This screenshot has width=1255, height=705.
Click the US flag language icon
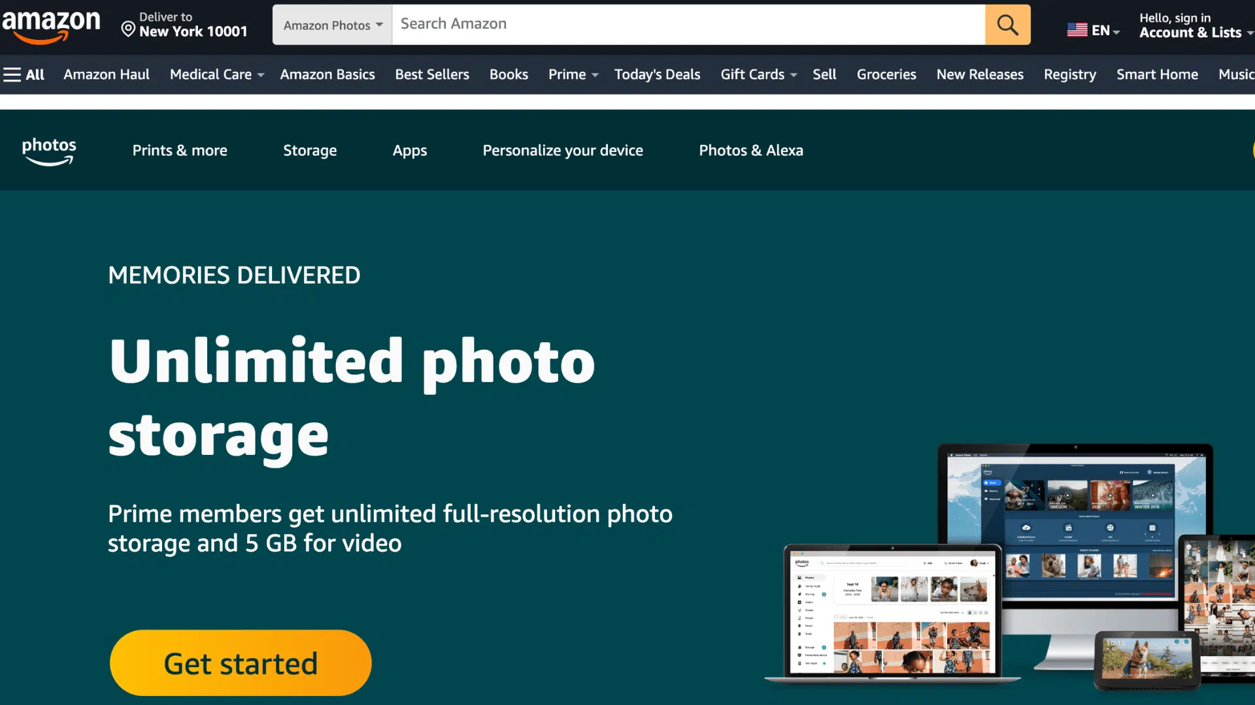[1077, 30]
